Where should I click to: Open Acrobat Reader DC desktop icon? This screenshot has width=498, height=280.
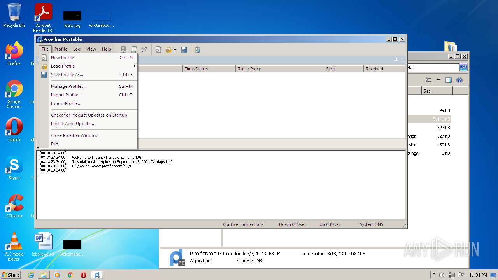[43, 18]
